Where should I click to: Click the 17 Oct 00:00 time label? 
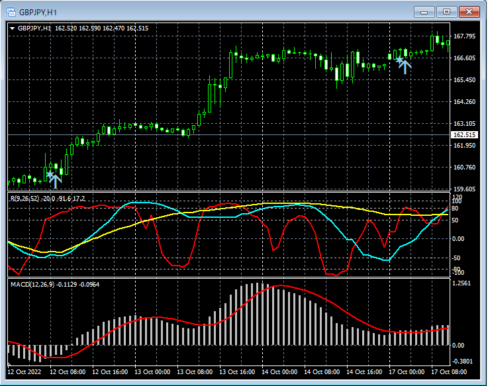pyautogui.click(x=406, y=372)
